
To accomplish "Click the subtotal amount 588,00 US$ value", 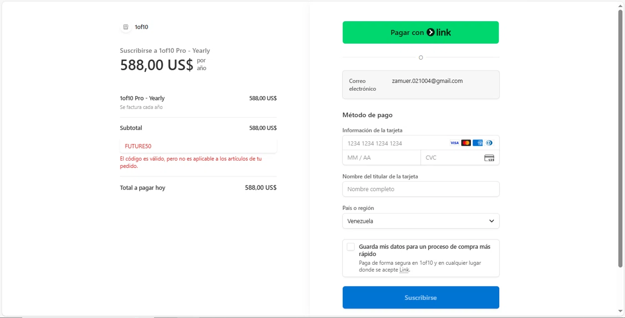I will [x=263, y=128].
